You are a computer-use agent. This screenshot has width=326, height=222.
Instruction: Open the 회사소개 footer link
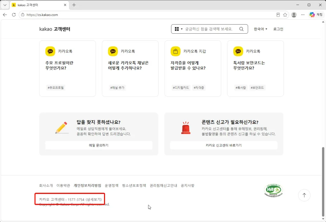click(x=46, y=185)
